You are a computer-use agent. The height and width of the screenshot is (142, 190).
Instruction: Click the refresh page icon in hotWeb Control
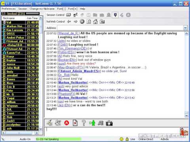(x=89, y=21)
